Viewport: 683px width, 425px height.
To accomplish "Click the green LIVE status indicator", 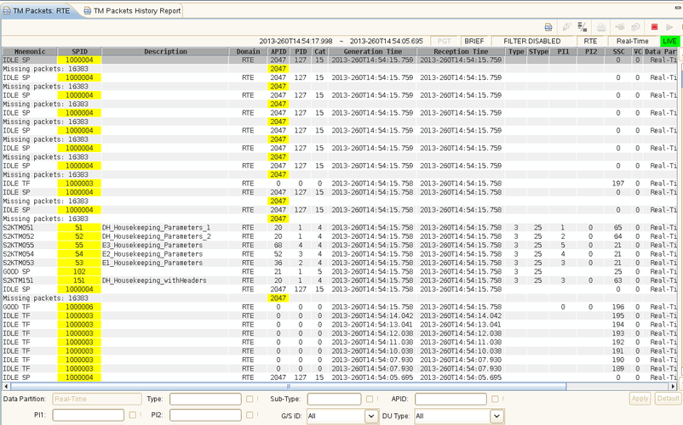I will pyautogui.click(x=670, y=40).
